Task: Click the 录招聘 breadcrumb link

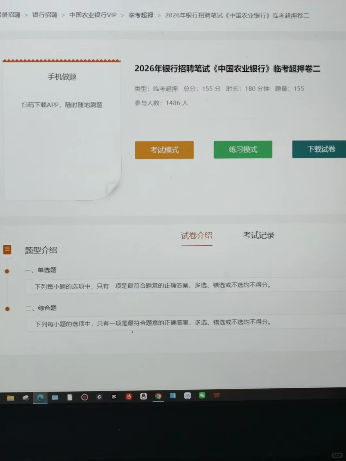Action: 10,15
